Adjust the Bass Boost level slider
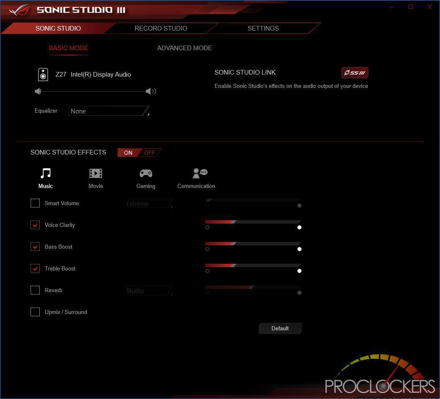The height and width of the screenshot is (399, 440). coord(253,244)
